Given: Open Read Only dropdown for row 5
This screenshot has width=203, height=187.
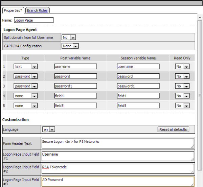Looking at the screenshot, I should tap(182, 106).
